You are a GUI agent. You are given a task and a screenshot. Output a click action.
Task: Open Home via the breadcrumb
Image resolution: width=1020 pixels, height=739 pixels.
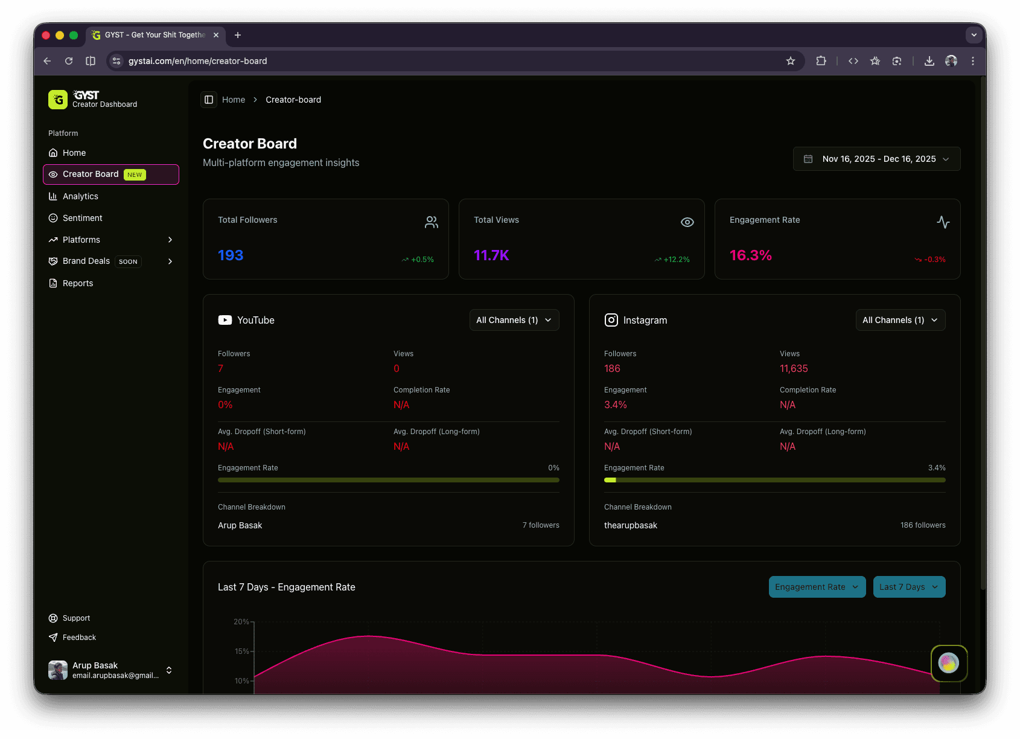pos(233,99)
